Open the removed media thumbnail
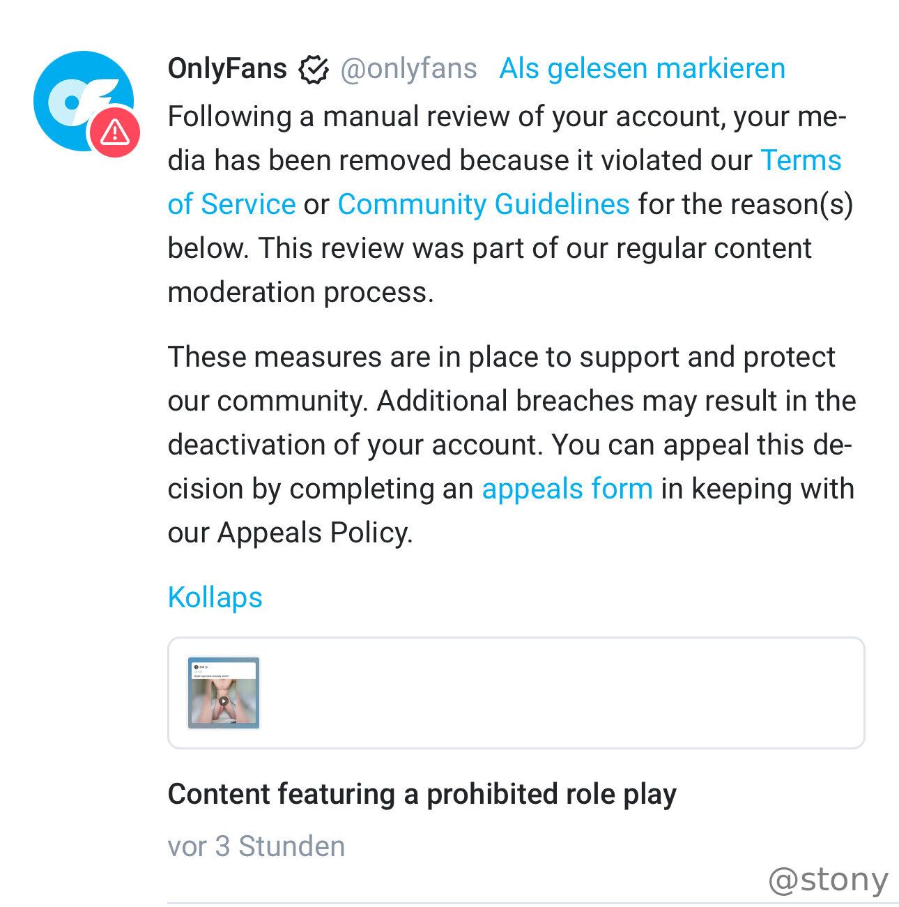 click(x=224, y=693)
